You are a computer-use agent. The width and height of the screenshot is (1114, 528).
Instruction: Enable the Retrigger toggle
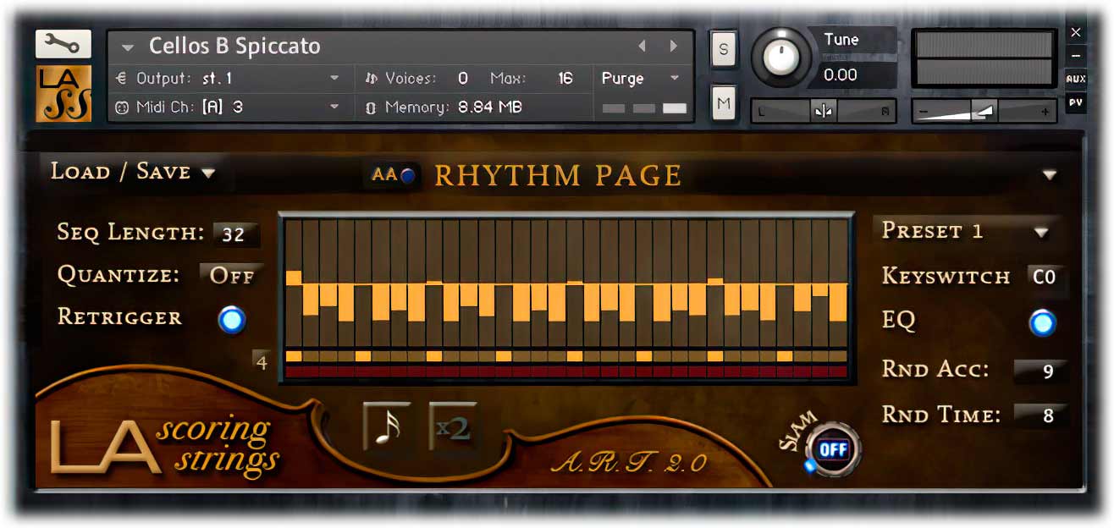pos(230,319)
